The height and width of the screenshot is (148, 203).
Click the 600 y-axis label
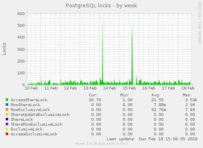pyautogui.click(x=21, y=14)
